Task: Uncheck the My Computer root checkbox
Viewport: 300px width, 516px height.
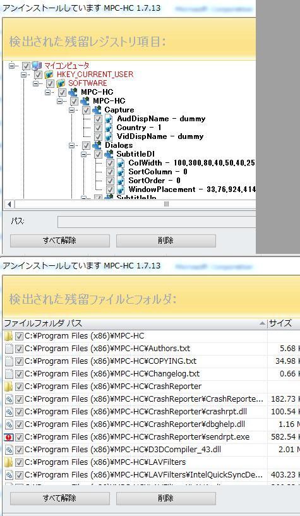Action: 27,66
